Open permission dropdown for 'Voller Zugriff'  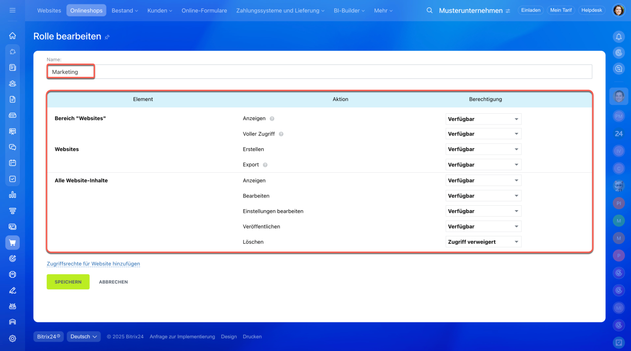click(x=483, y=134)
